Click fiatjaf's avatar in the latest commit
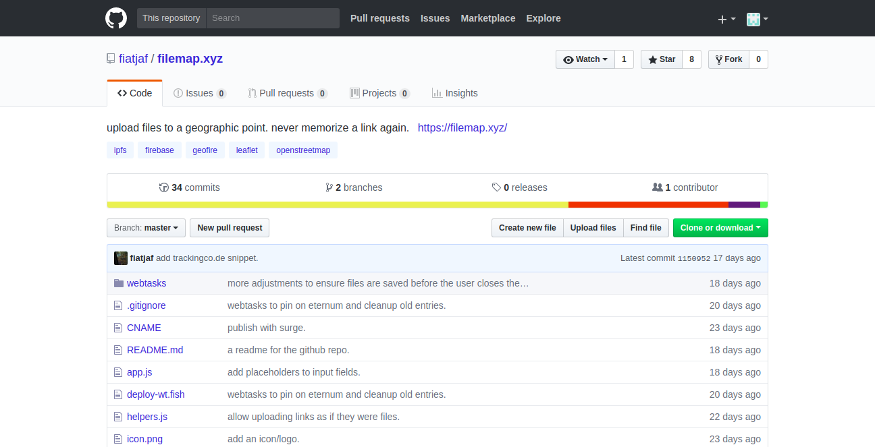Screen dimensions: 875x447 pyautogui.click(x=121, y=258)
